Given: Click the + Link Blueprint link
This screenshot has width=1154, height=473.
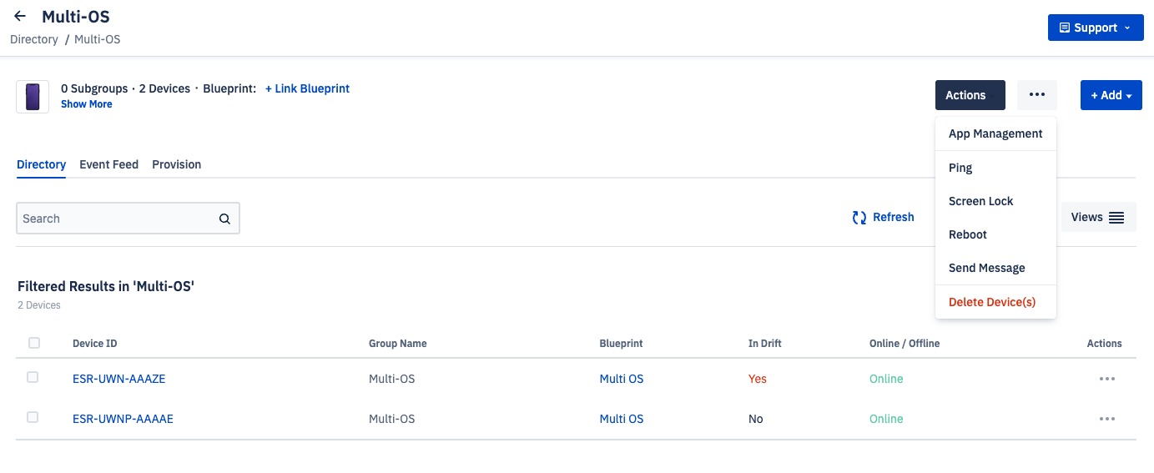Looking at the screenshot, I should [x=307, y=88].
